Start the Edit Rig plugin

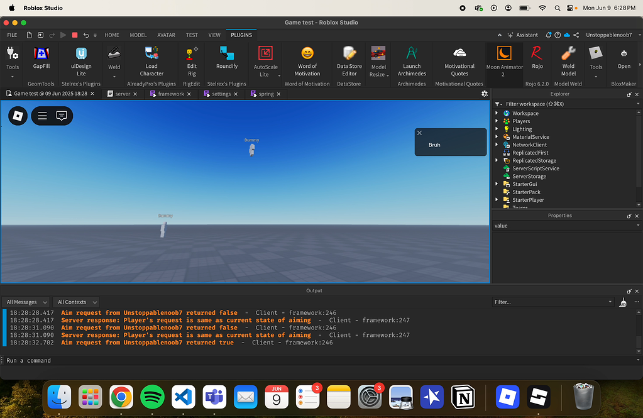192,62
